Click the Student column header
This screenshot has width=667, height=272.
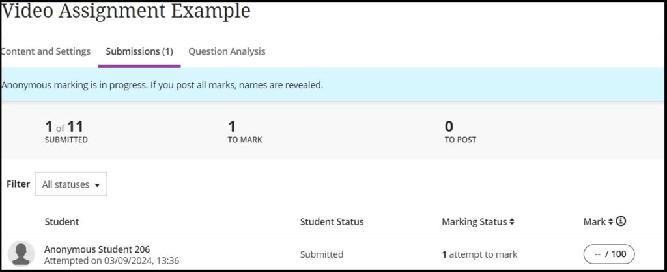click(x=62, y=221)
